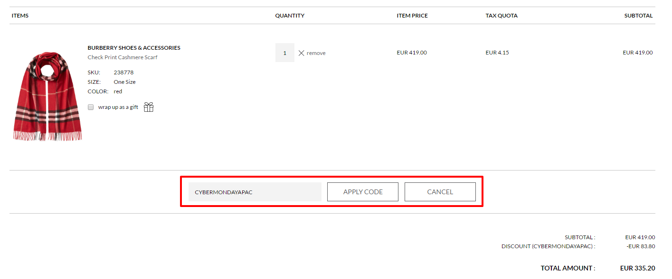Click the gift box icon
672x279 pixels.
point(149,107)
